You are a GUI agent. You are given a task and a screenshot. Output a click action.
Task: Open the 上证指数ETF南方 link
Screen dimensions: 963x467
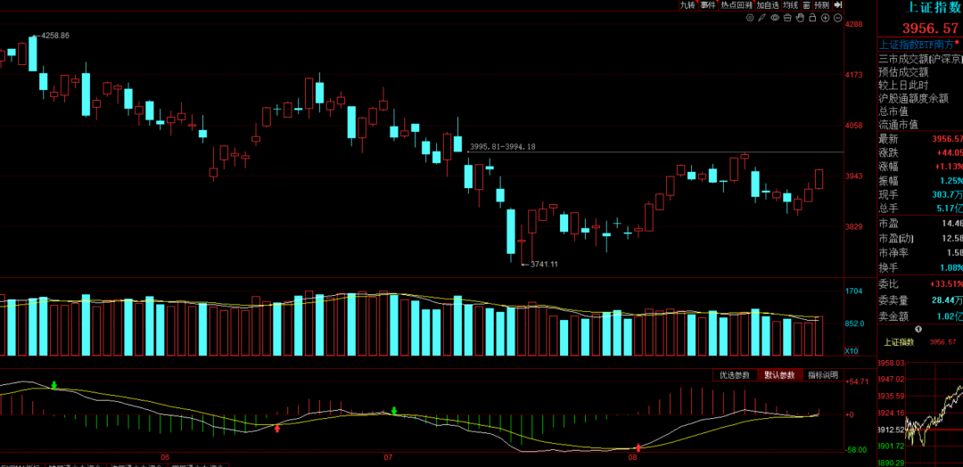click(917, 45)
